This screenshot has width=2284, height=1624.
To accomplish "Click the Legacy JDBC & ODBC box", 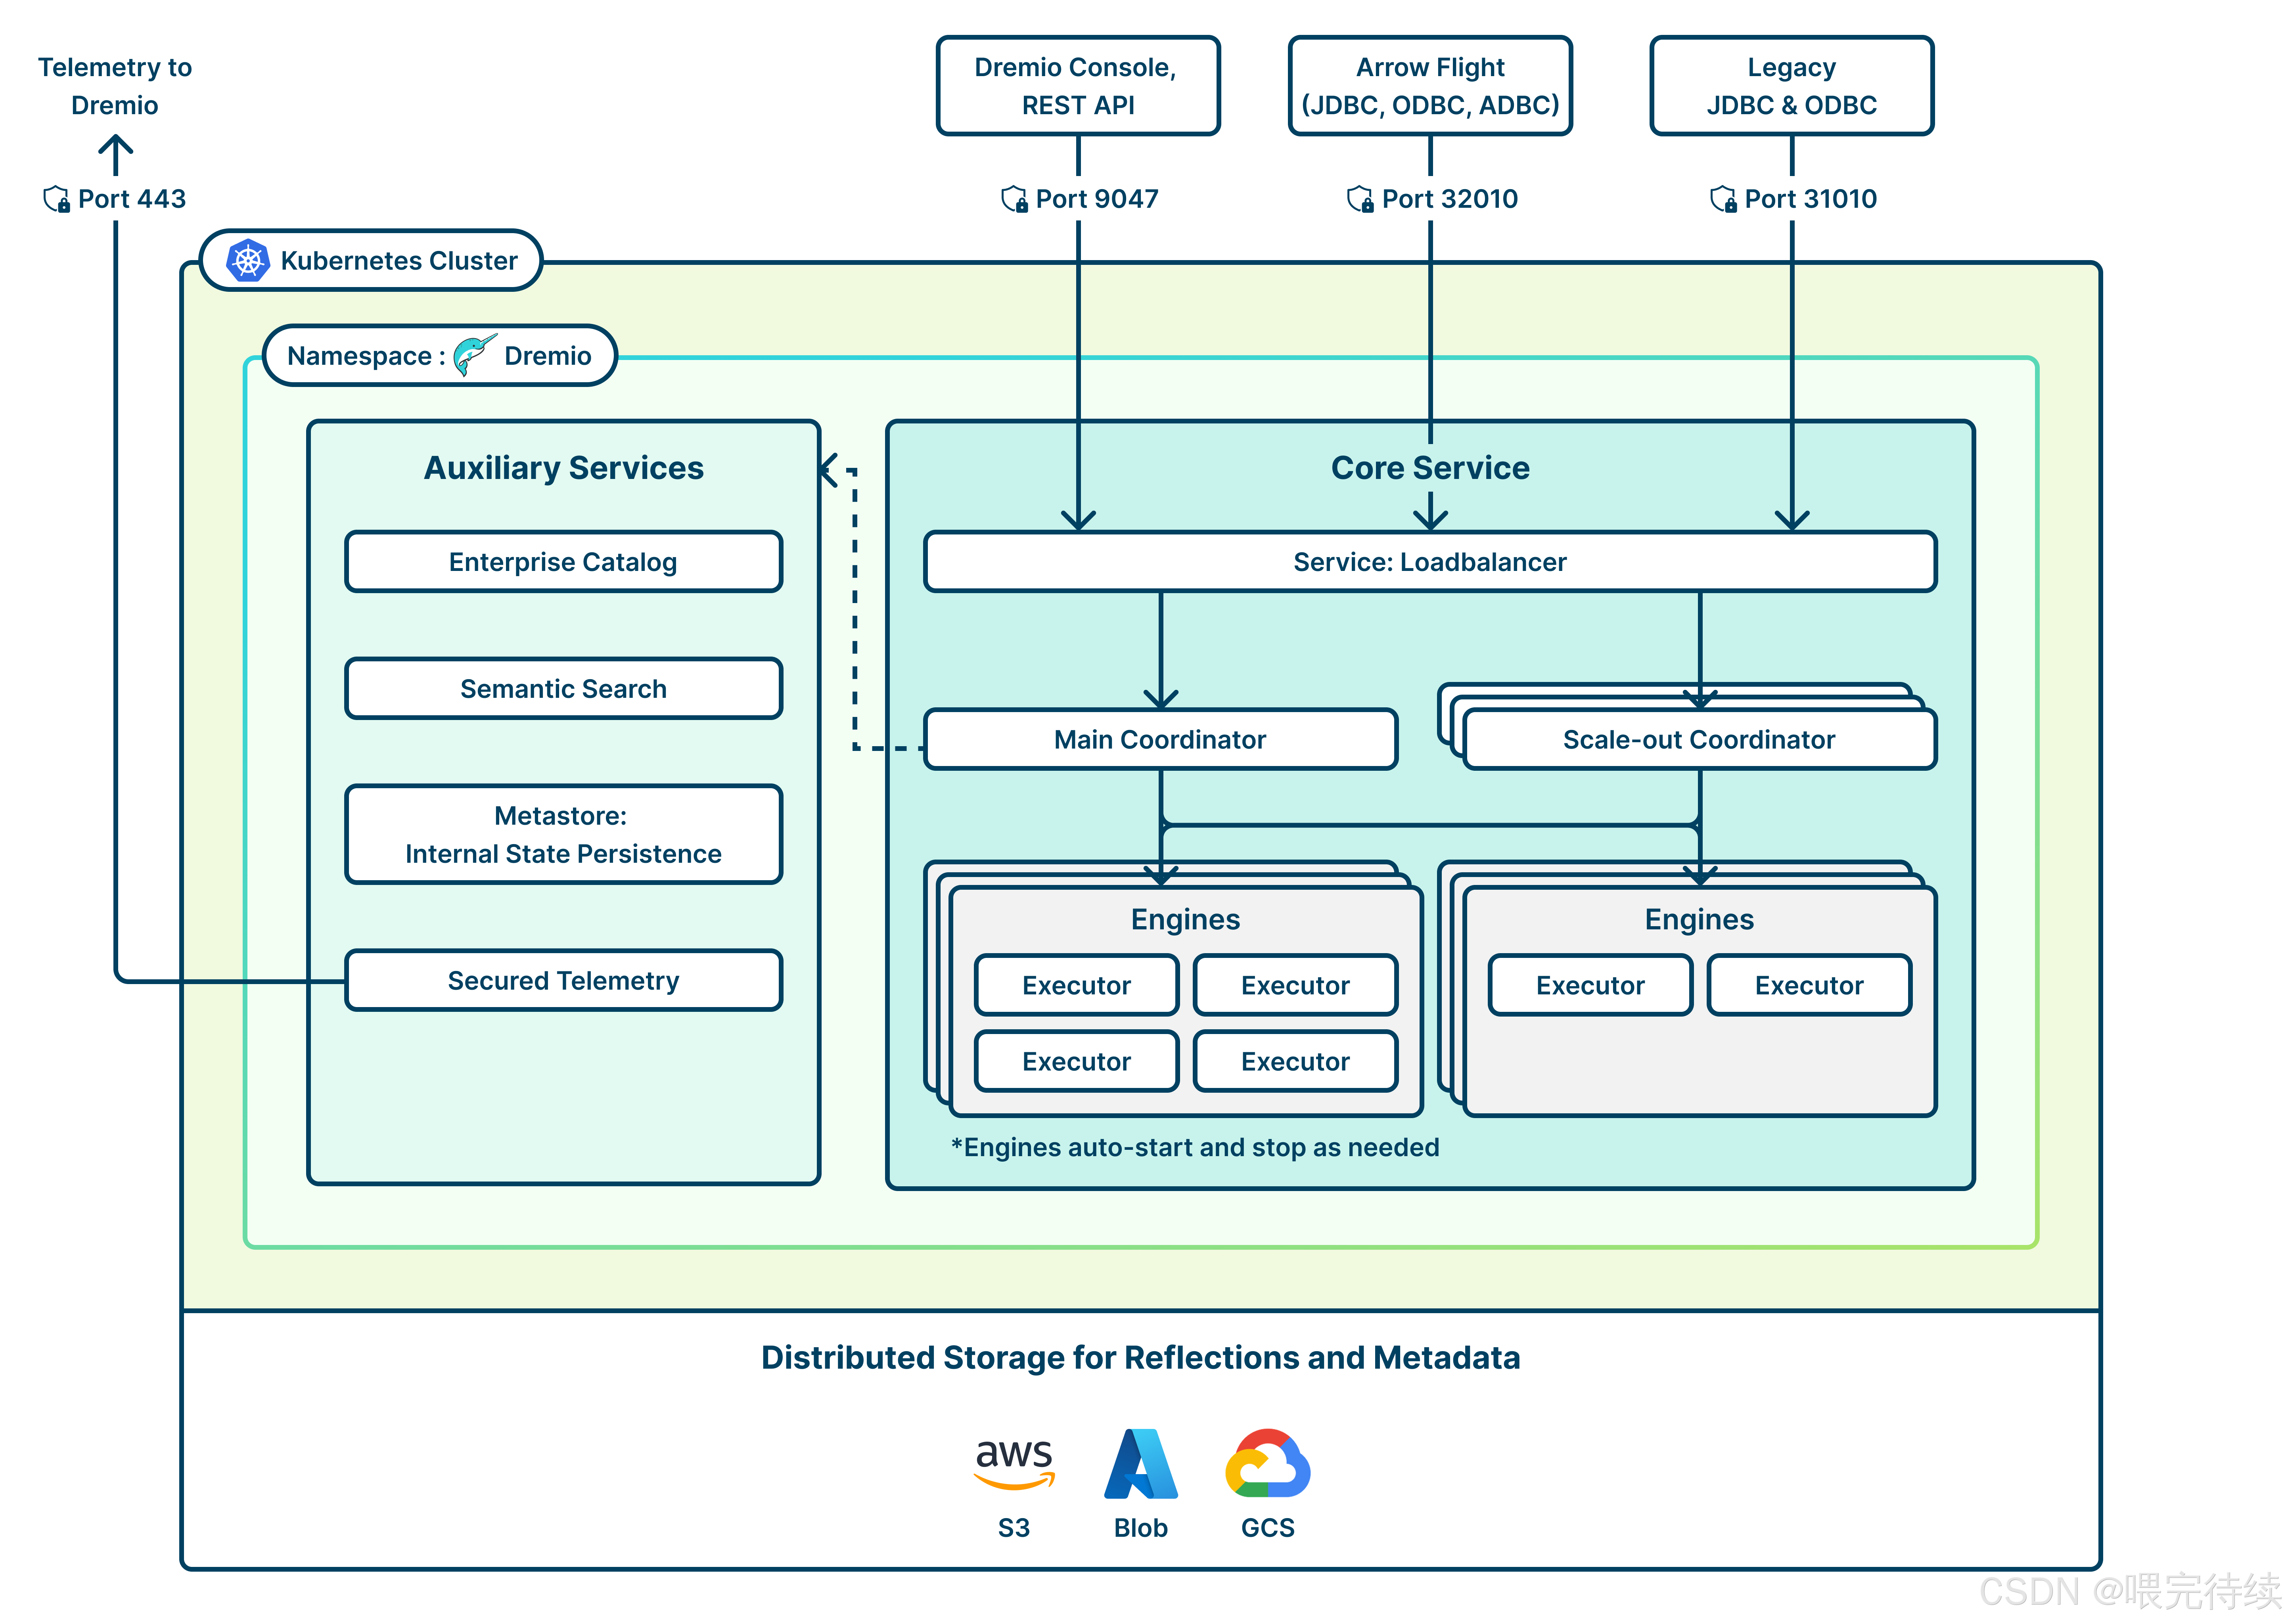I will click(x=1791, y=86).
